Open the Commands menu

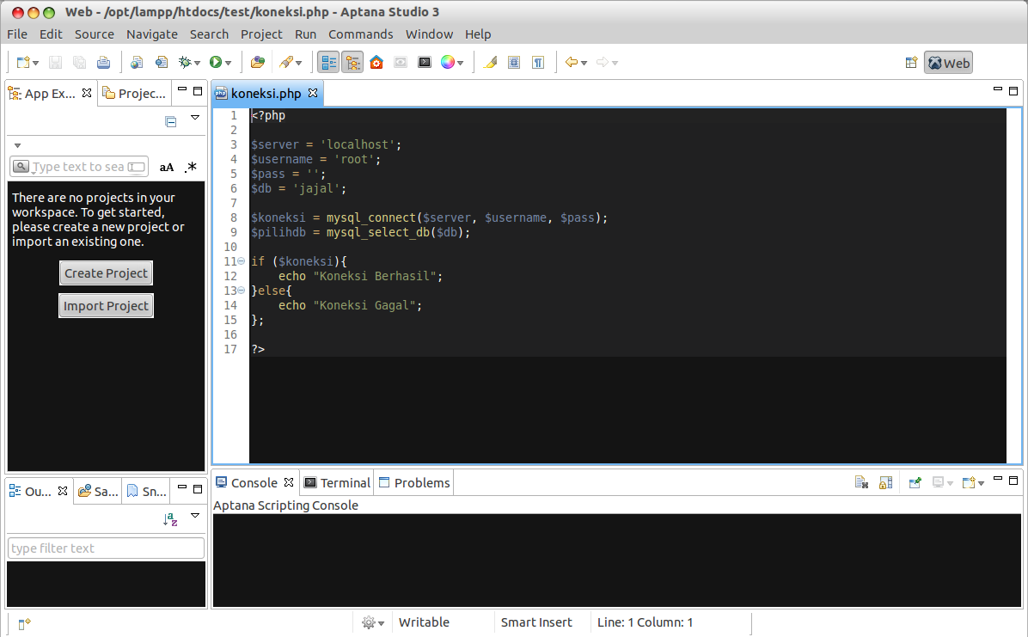361,34
